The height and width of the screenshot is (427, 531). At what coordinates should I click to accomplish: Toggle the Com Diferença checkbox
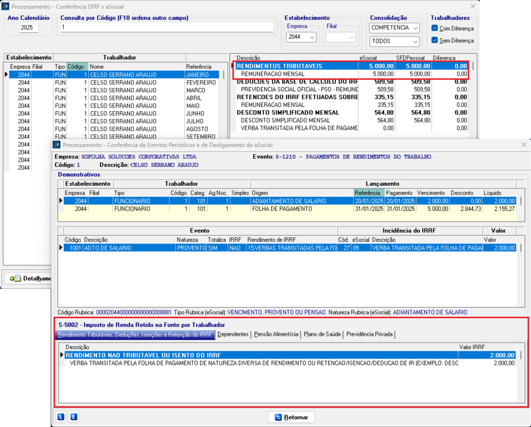tap(435, 28)
